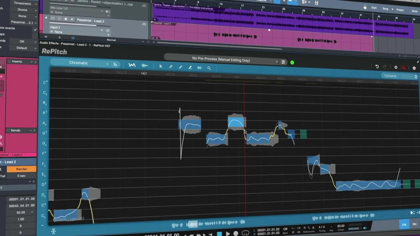Expand the Input 1 routing dropdown
Viewport: 420px width, 236px height.
pyautogui.click(x=101, y=30)
